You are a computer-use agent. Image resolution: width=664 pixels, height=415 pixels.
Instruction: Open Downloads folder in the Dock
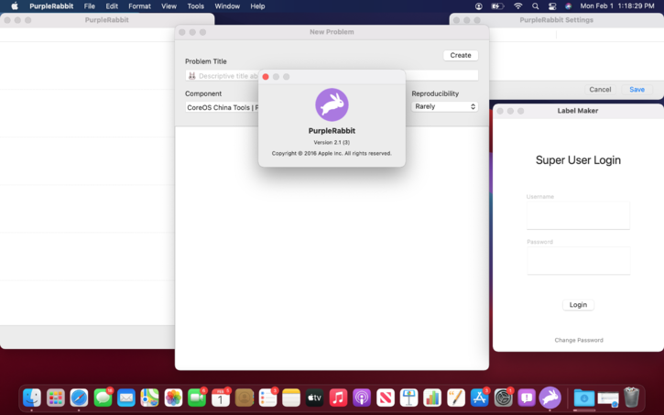[x=584, y=398]
